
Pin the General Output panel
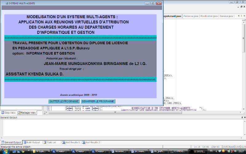pos(242,117)
